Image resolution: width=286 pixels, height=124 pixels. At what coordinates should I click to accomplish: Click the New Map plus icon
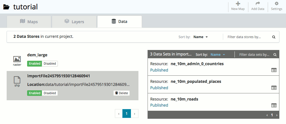coord(238,4)
